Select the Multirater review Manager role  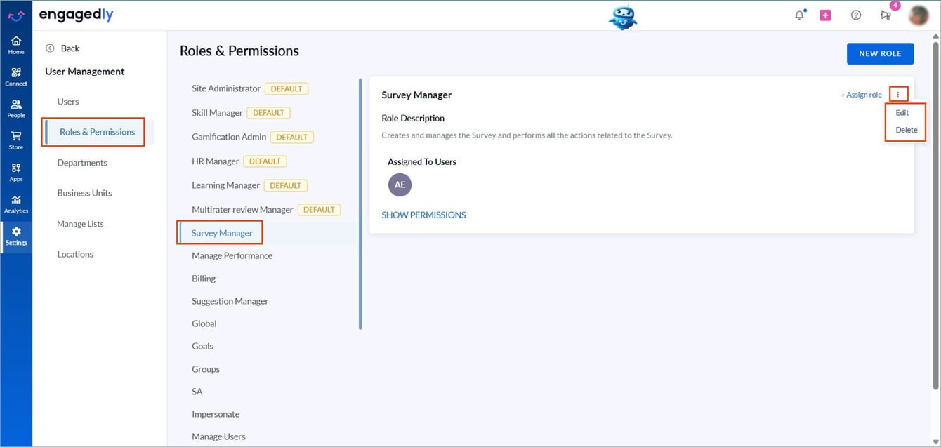point(242,209)
